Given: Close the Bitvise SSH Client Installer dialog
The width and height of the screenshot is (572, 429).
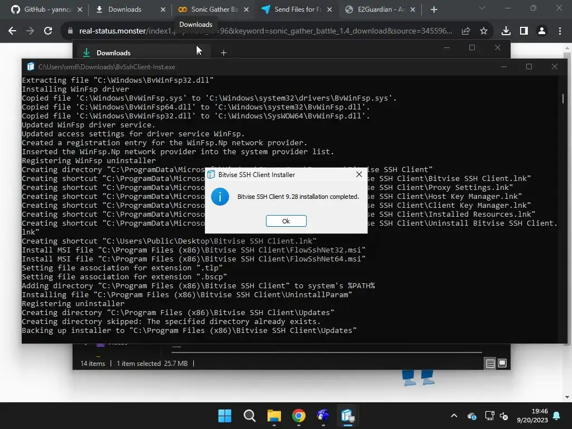Looking at the screenshot, I should [359, 174].
